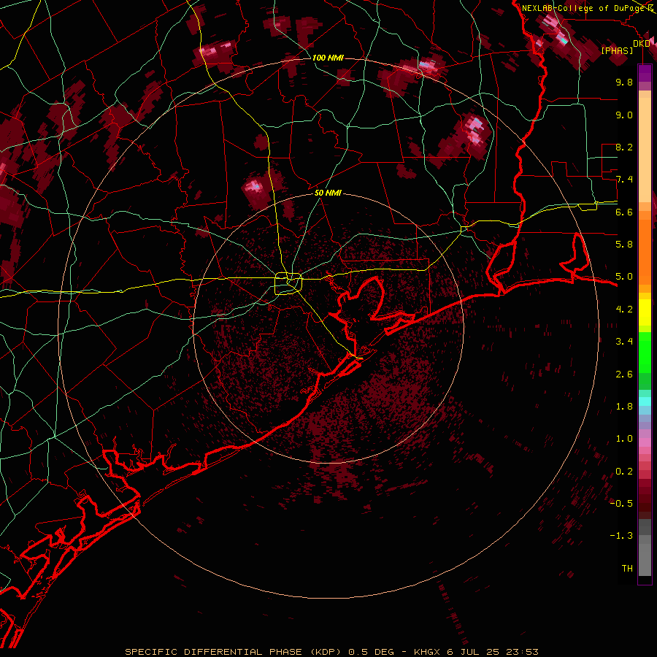
Task: Click the 7.4 value on the scale
Action: 624,180
